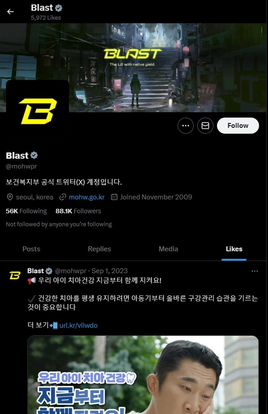This screenshot has width=268, height=414.
Task: Go back with the left arrow icon
Action: [x=10, y=12]
